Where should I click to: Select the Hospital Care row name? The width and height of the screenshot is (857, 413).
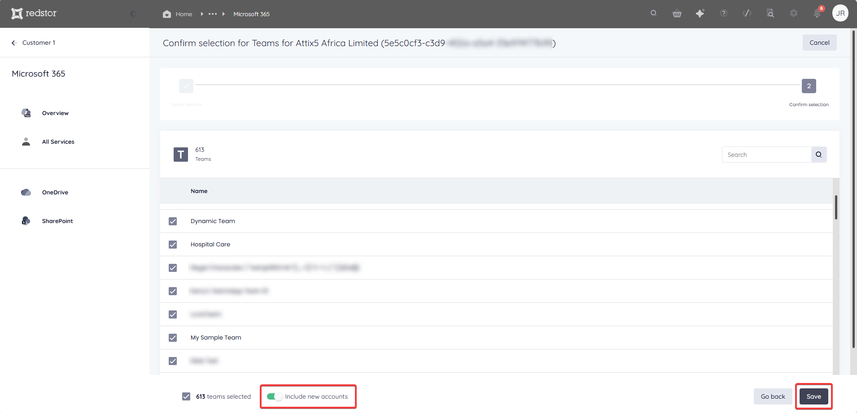click(210, 245)
